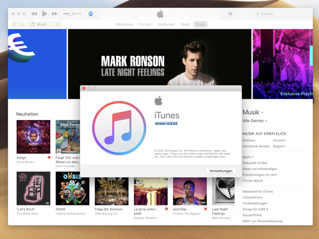Open the Konzertfilme link
The image size is (319, 239).
[252, 215]
